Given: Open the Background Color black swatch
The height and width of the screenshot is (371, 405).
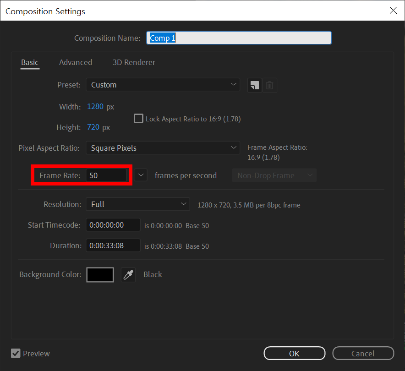Looking at the screenshot, I should pyautogui.click(x=100, y=275).
